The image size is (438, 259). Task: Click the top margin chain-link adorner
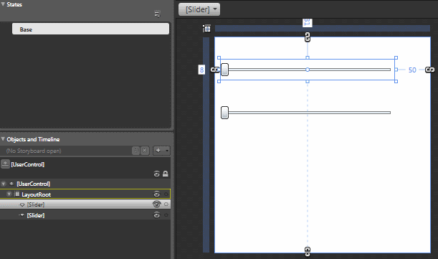click(308, 37)
